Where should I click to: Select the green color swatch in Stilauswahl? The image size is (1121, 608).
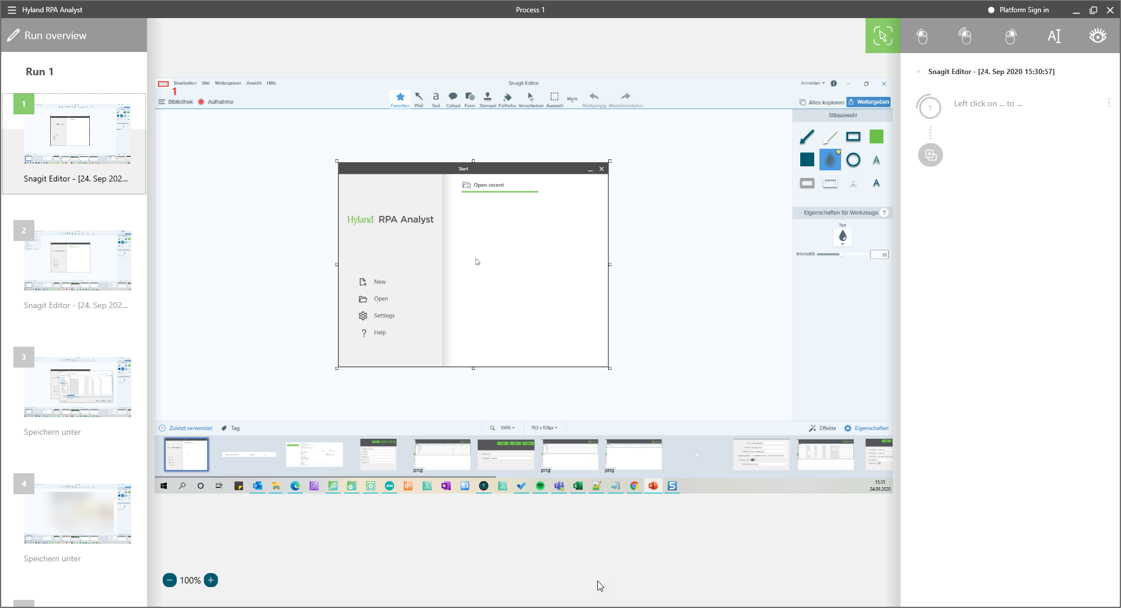coord(877,136)
